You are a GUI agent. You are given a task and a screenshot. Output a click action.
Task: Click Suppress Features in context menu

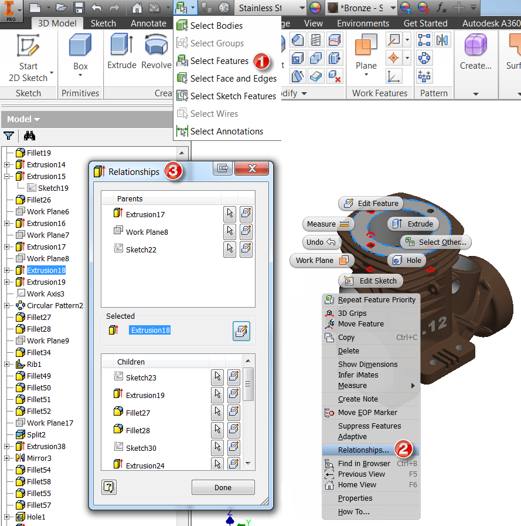pos(369,426)
